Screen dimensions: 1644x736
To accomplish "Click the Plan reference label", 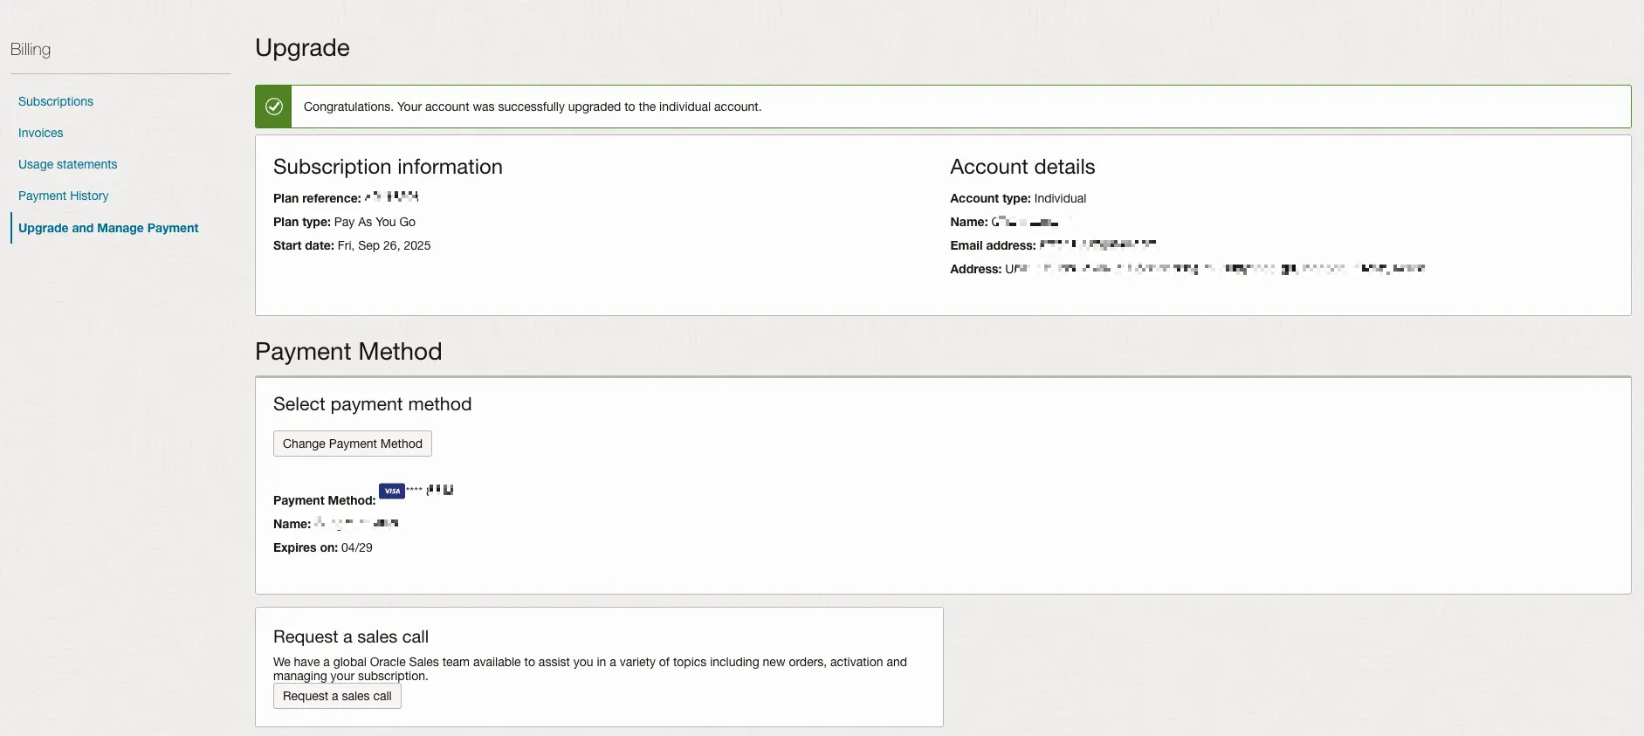I will click(x=317, y=198).
